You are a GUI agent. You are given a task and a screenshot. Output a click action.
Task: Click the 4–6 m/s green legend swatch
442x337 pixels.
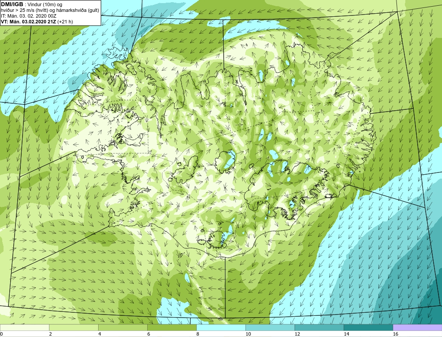(122, 327)
